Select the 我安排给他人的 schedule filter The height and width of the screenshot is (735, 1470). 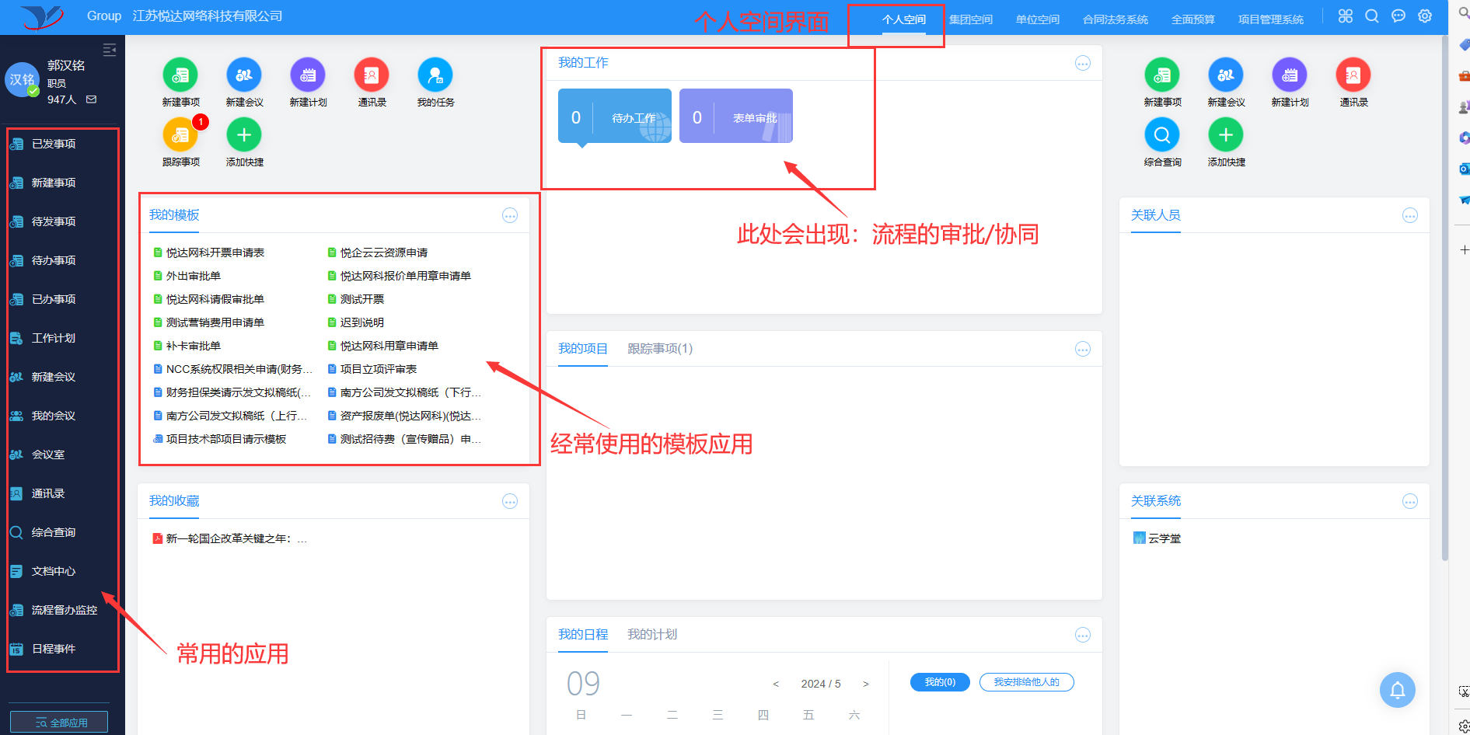(1026, 682)
